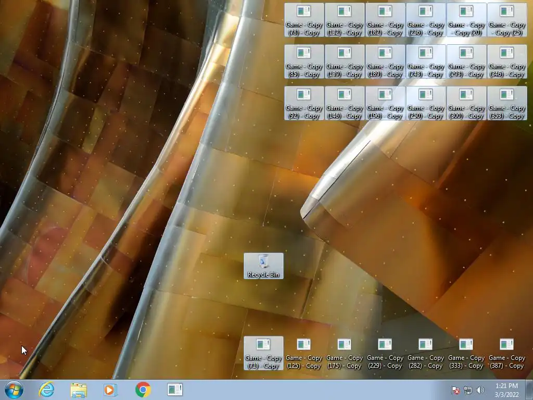Select the Game - Copy (132) - Copy file
533x400 pixels.
point(345,20)
